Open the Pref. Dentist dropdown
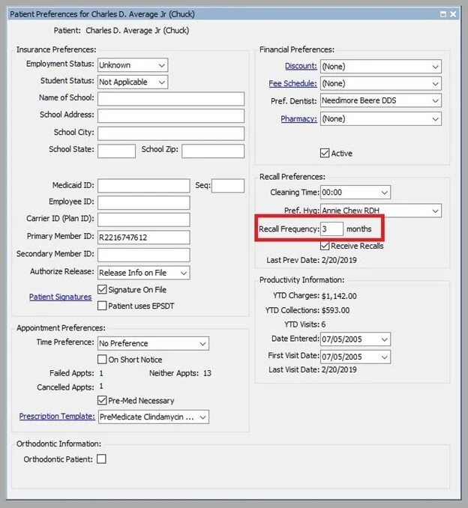The height and width of the screenshot is (508, 468). 381,100
